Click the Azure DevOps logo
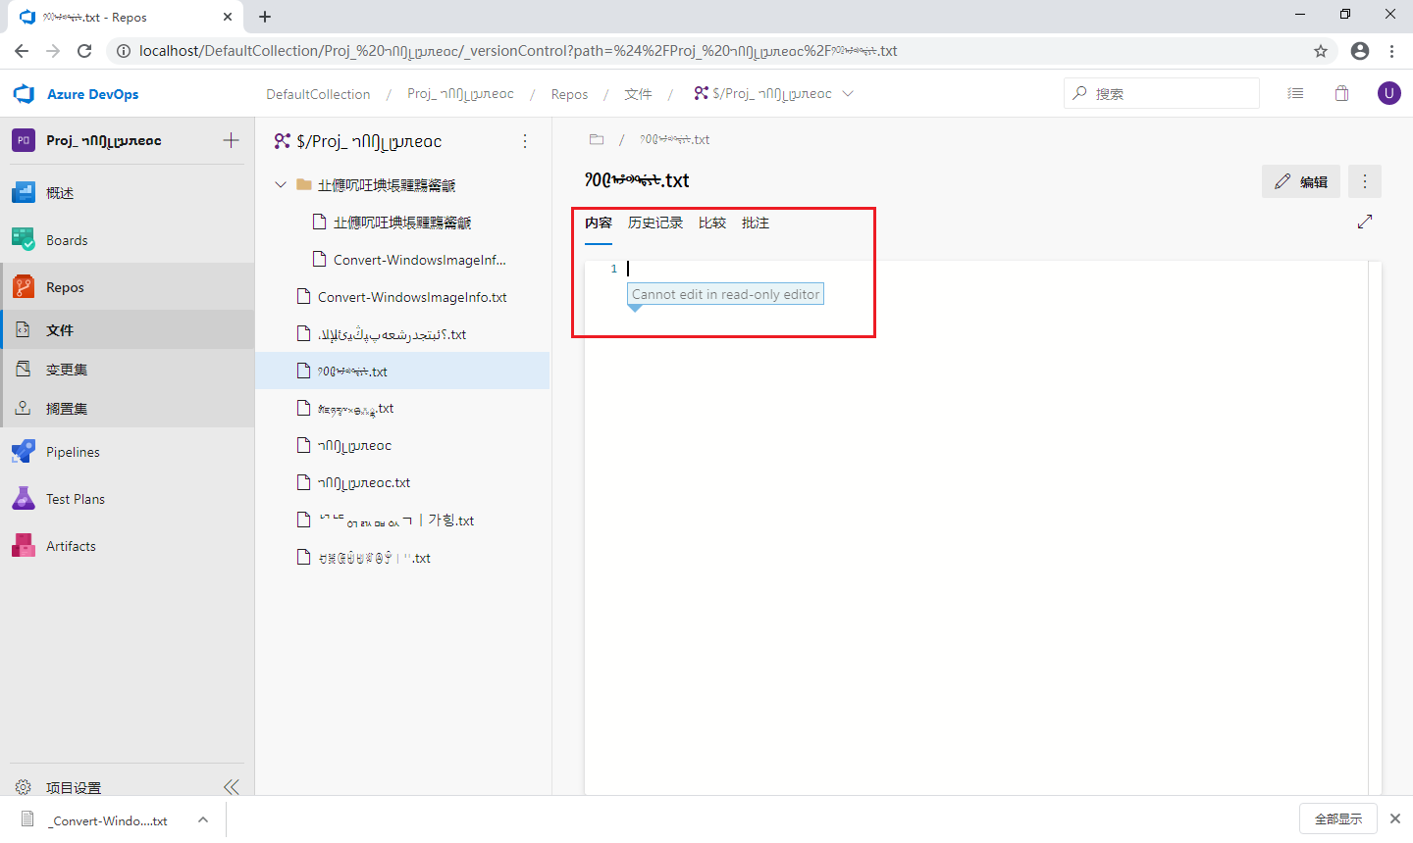1413x843 pixels. coord(24,93)
